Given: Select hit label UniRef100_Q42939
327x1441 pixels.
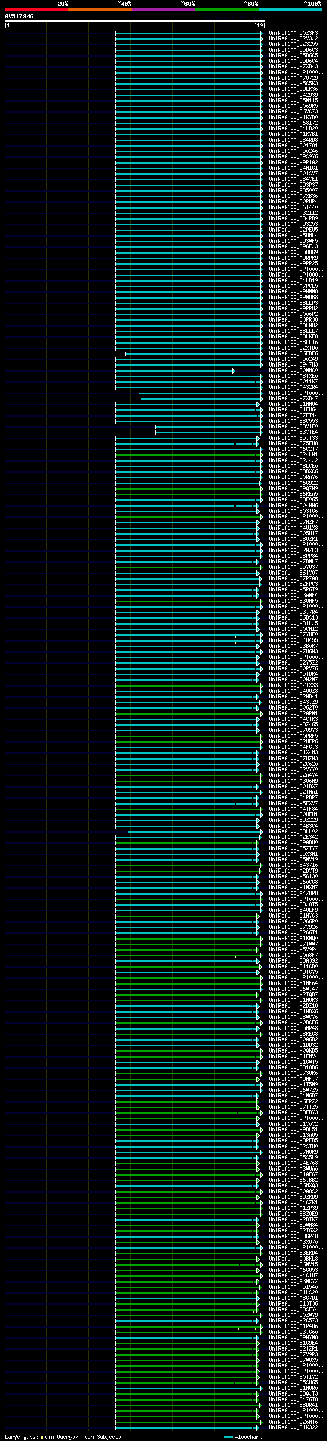Looking at the screenshot, I should click(293, 95).
